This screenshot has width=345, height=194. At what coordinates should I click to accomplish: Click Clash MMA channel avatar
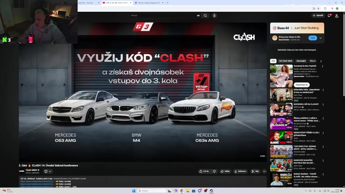(x=22, y=171)
